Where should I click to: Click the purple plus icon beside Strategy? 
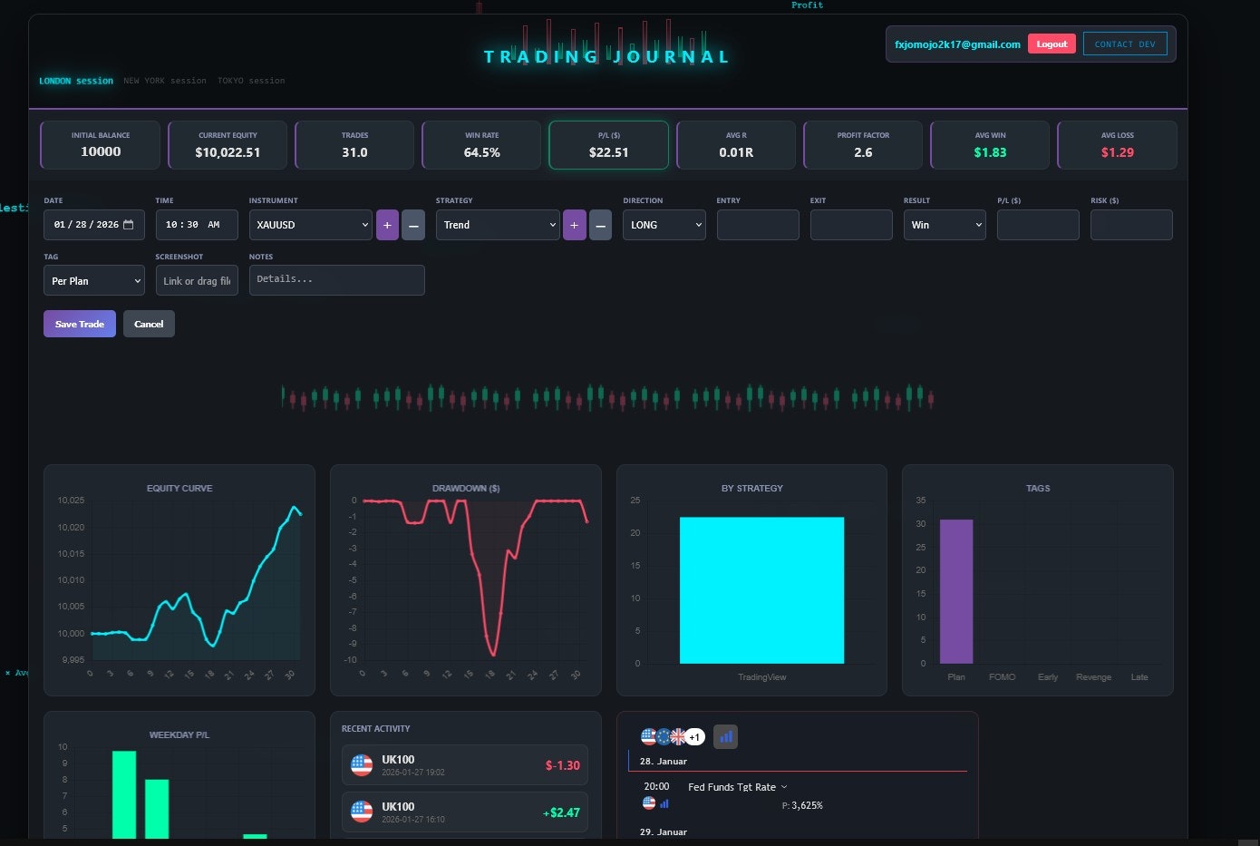click(x=574, y=224)
